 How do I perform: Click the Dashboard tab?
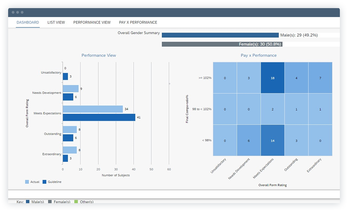[x=28, y=22]
